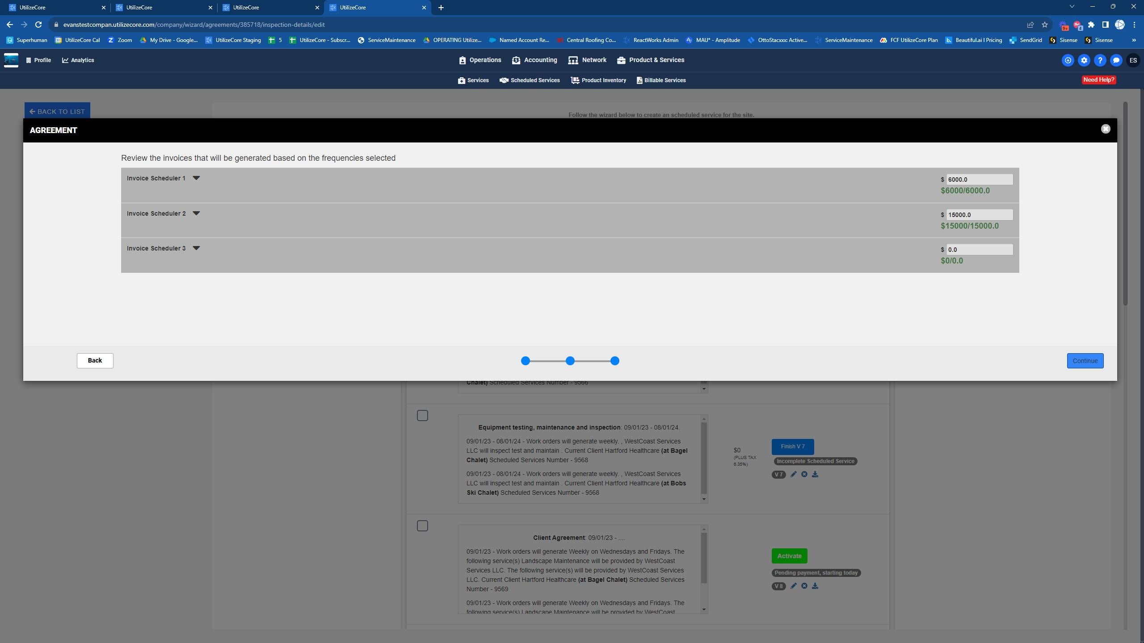The width and height of the screenshot is (1144, 643).
Task: Close the Agreement dialog with X icon
Action: (x=1105, y=129)
